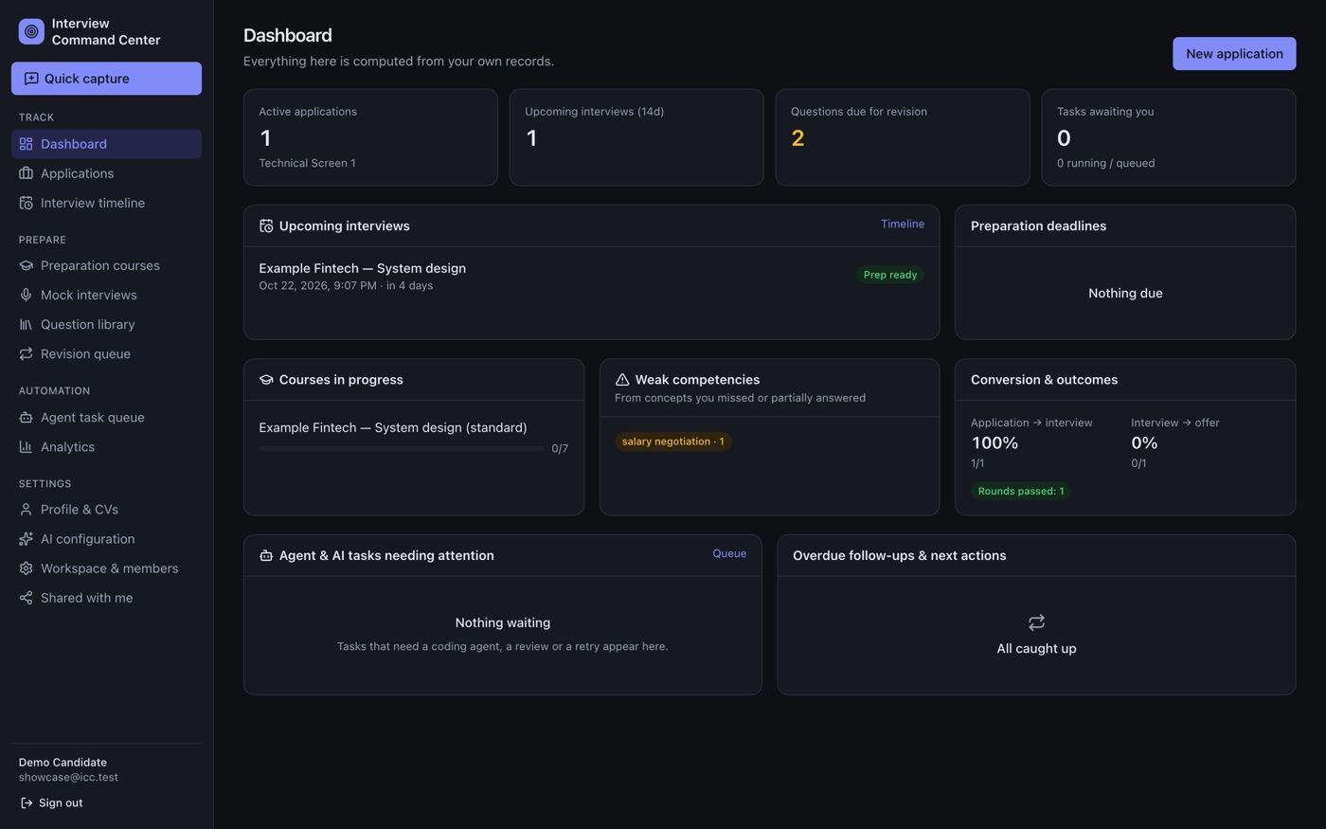Open Example Fintech — System design (standard) course
The height and width of the screenshot is (829, 1326).
click(393, 427)
